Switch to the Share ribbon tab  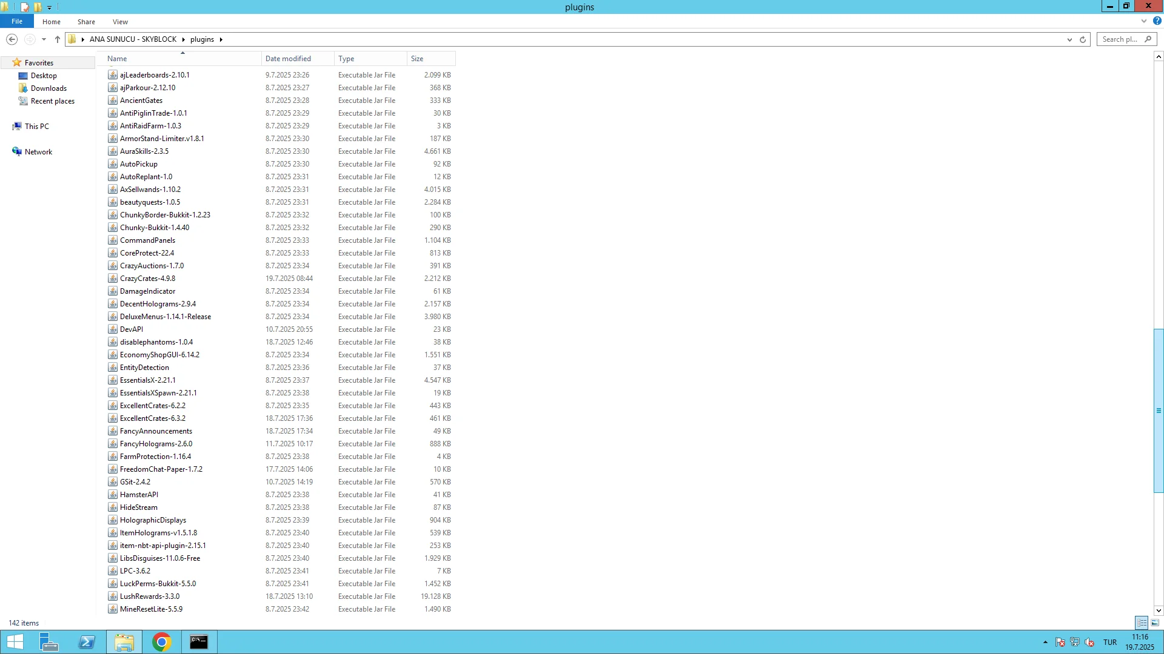86,22
